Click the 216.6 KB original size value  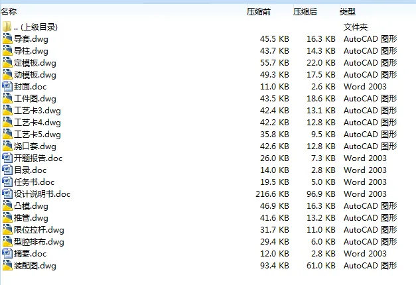(272, 194)
